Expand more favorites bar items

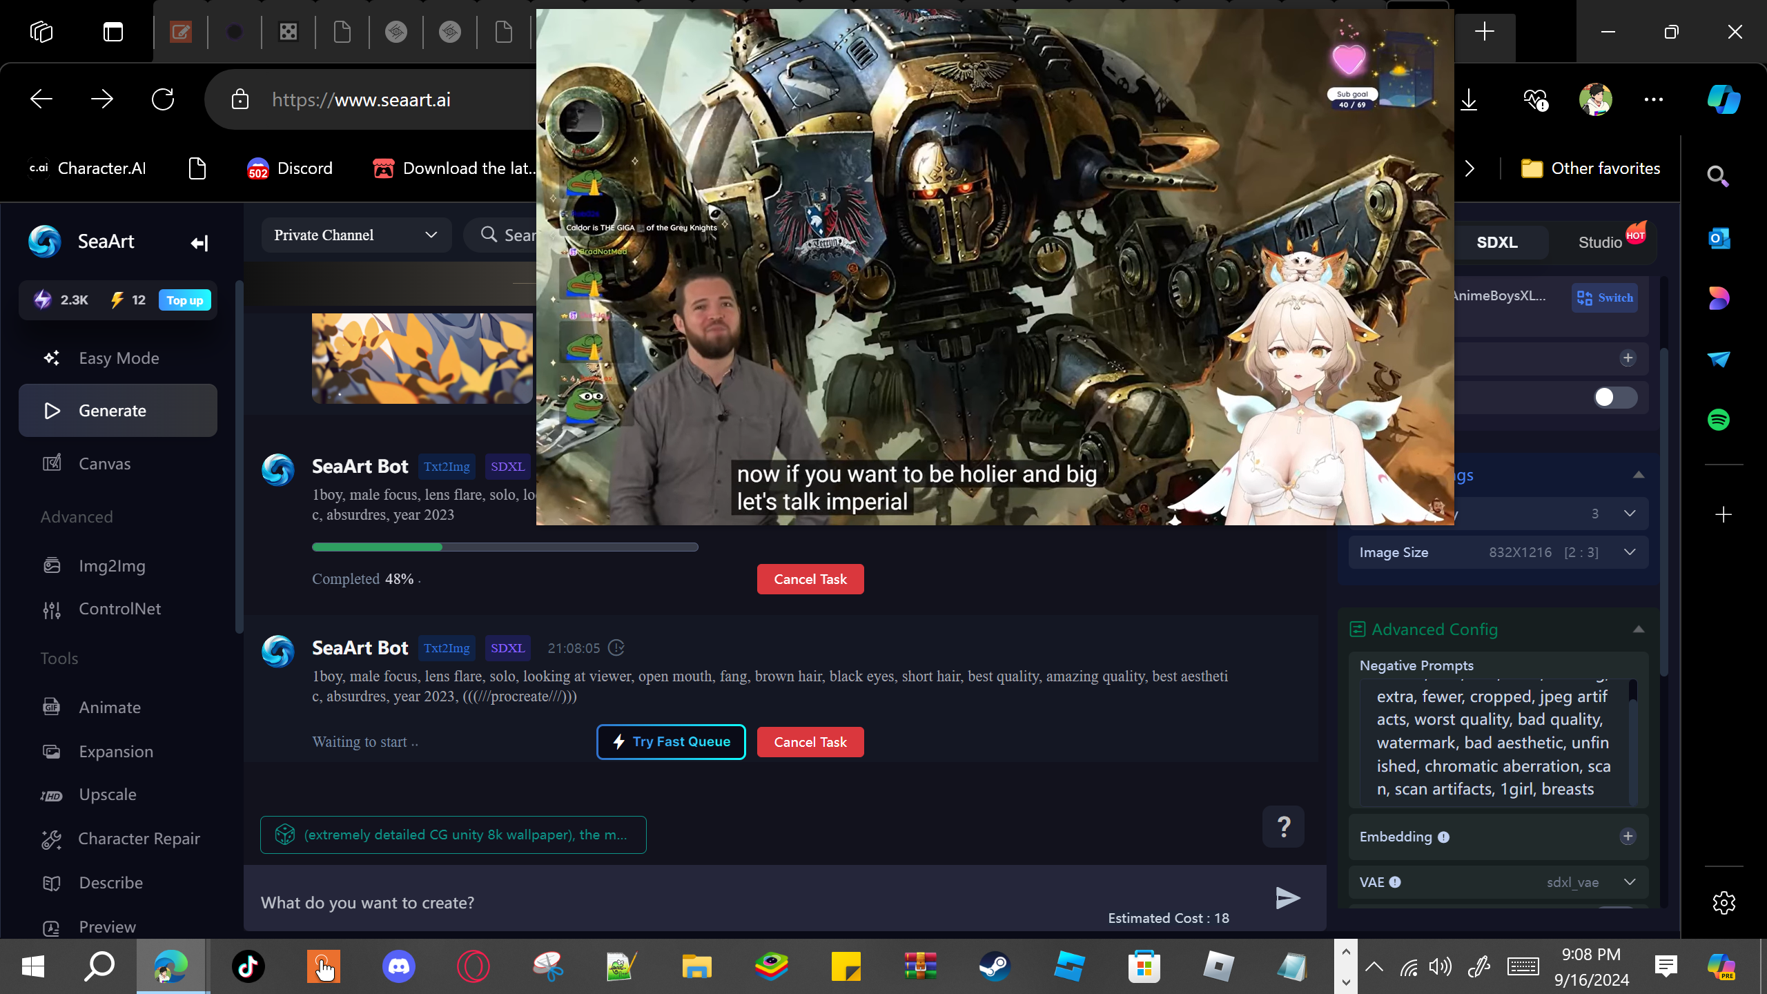click(x=1470, y=168)
